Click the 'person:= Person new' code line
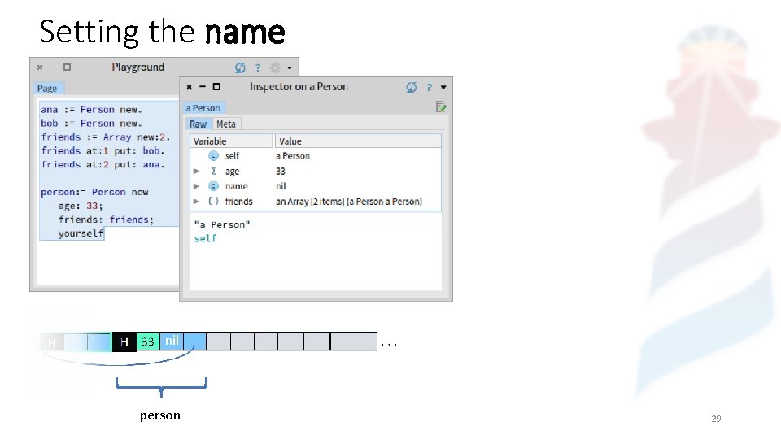This screenshot has width=781, height=439. click(x=94, y=192)
